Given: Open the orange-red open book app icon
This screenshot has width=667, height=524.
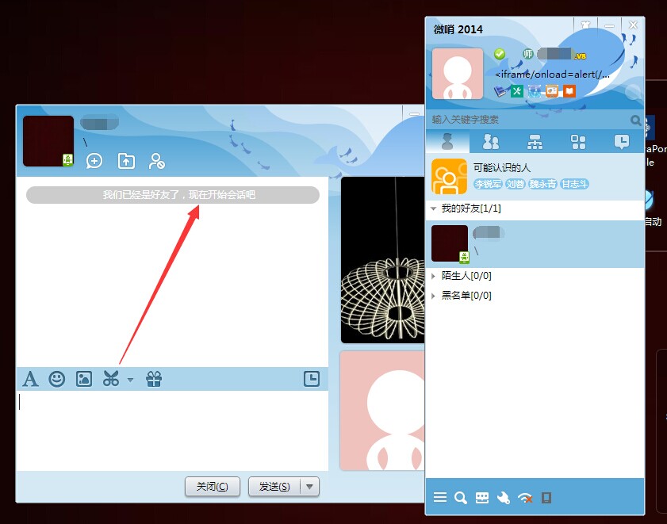Looking at the screenshot, I should [569, 91].
